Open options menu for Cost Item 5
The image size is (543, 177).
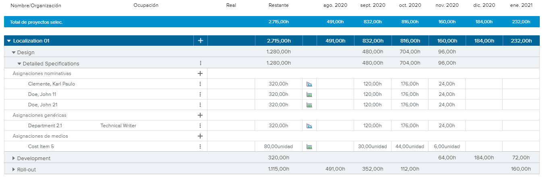200,146
